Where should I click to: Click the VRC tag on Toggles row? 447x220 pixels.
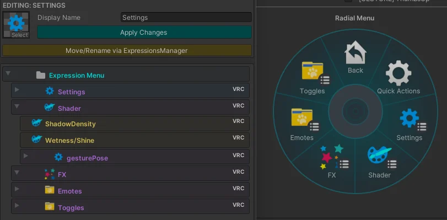click(238, 205)
